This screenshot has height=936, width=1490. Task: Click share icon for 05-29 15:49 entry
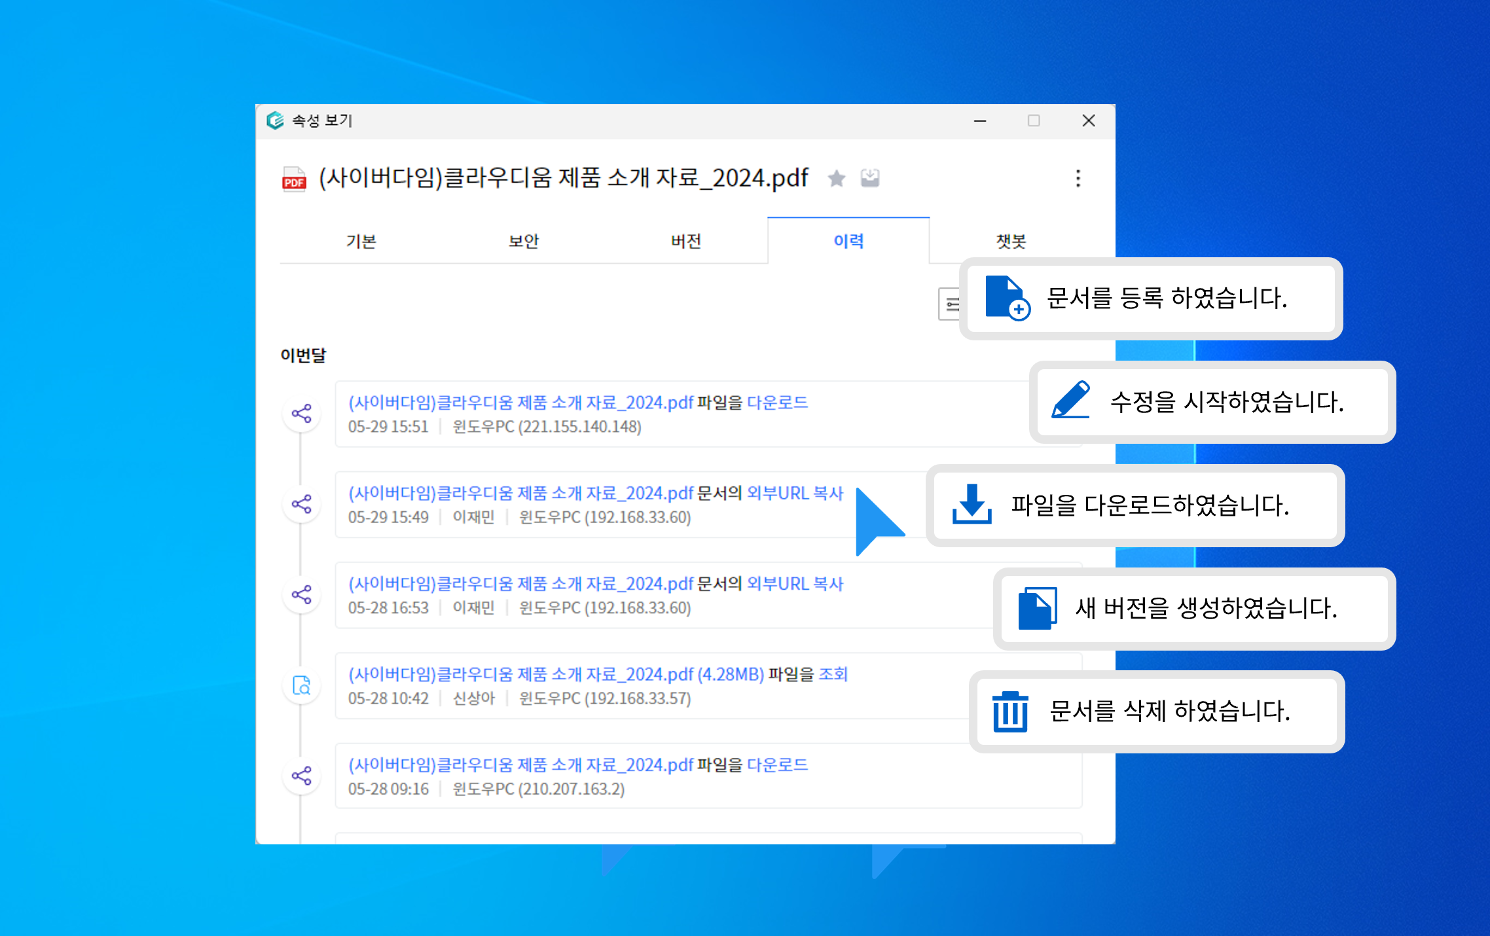(x=301, y=504)
